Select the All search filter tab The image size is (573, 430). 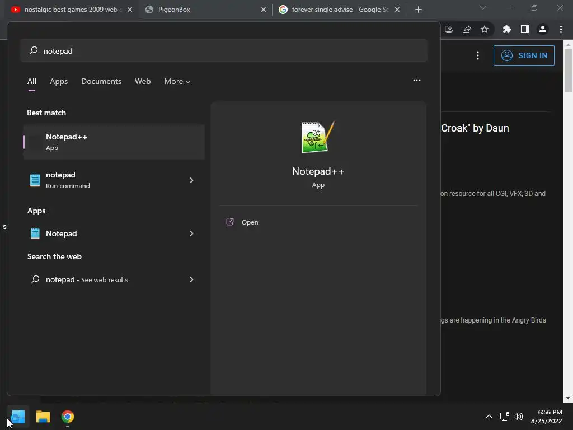point(32,81)
